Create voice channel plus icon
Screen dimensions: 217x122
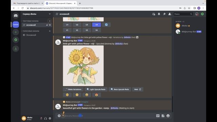(x=50, y=31)
